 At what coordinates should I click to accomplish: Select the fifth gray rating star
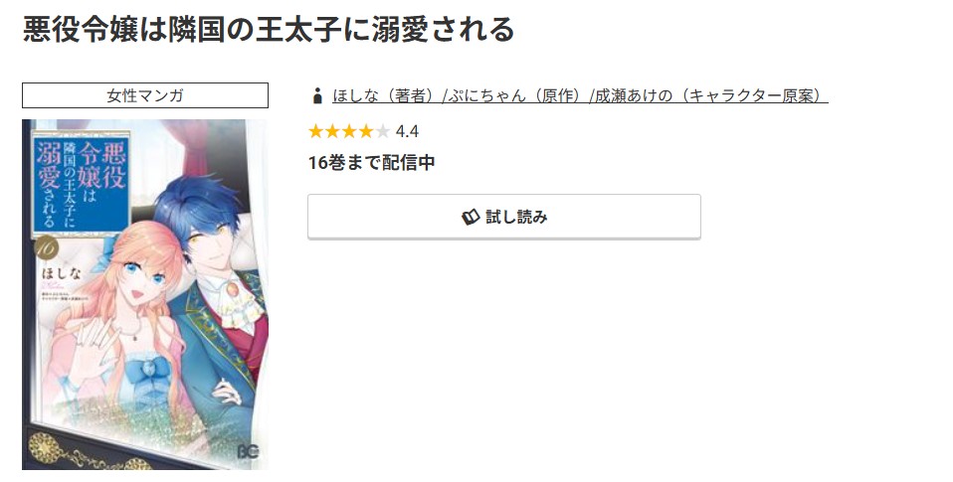382,131
